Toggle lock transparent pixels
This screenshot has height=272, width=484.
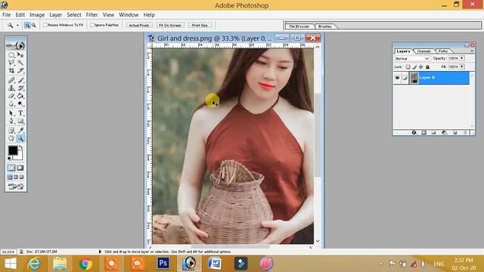coord(408,66)
